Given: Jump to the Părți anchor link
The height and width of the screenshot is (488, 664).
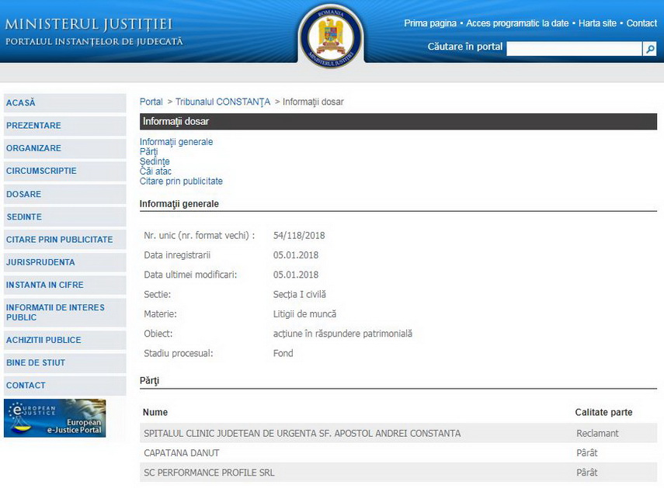Looking at the screenshot, I should tap(148, 152).
